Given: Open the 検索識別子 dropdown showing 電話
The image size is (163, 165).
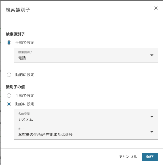Looking at the screenshot, I should coord(81,55).
